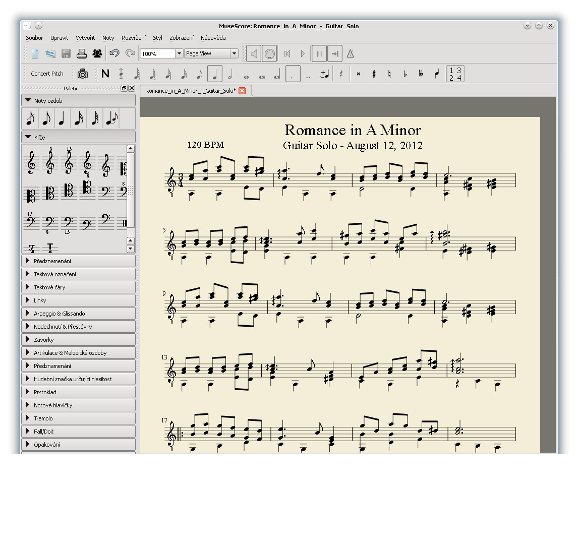Expand the Taktové čáry palette

79,287
